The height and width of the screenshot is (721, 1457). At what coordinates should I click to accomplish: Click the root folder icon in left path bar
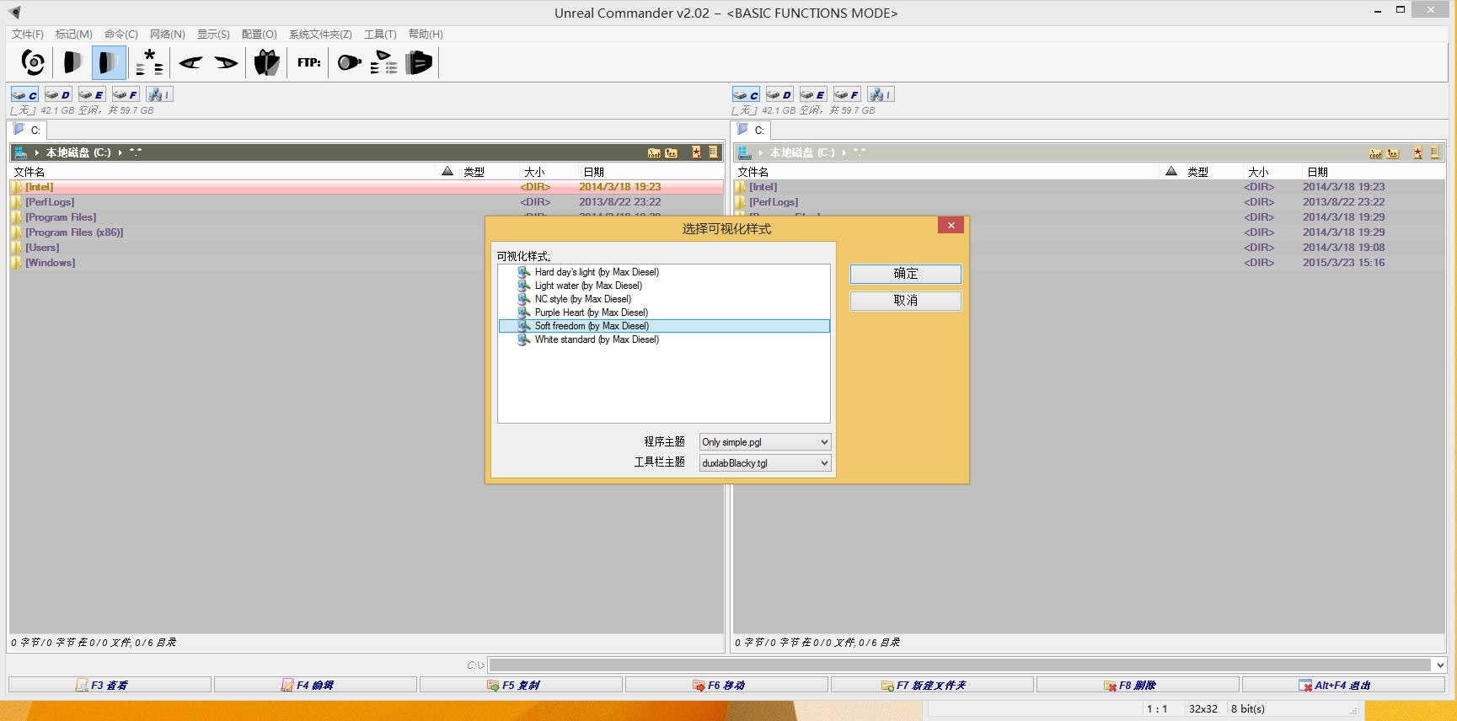click(654, 152)
